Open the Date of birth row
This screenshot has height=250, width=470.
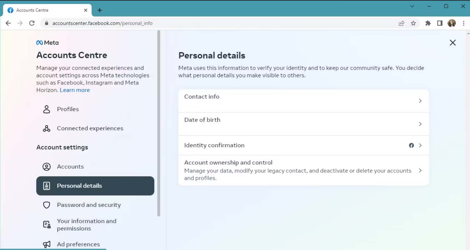point(304,124)
